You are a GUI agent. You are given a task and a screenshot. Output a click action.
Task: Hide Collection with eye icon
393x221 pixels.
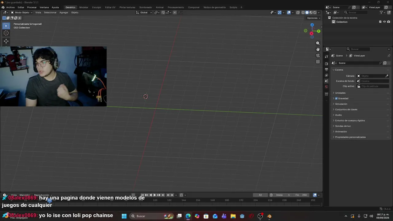click(384, 22)
